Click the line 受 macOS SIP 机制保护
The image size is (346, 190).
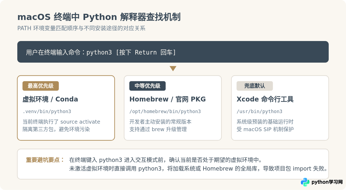tap(265, 129)
